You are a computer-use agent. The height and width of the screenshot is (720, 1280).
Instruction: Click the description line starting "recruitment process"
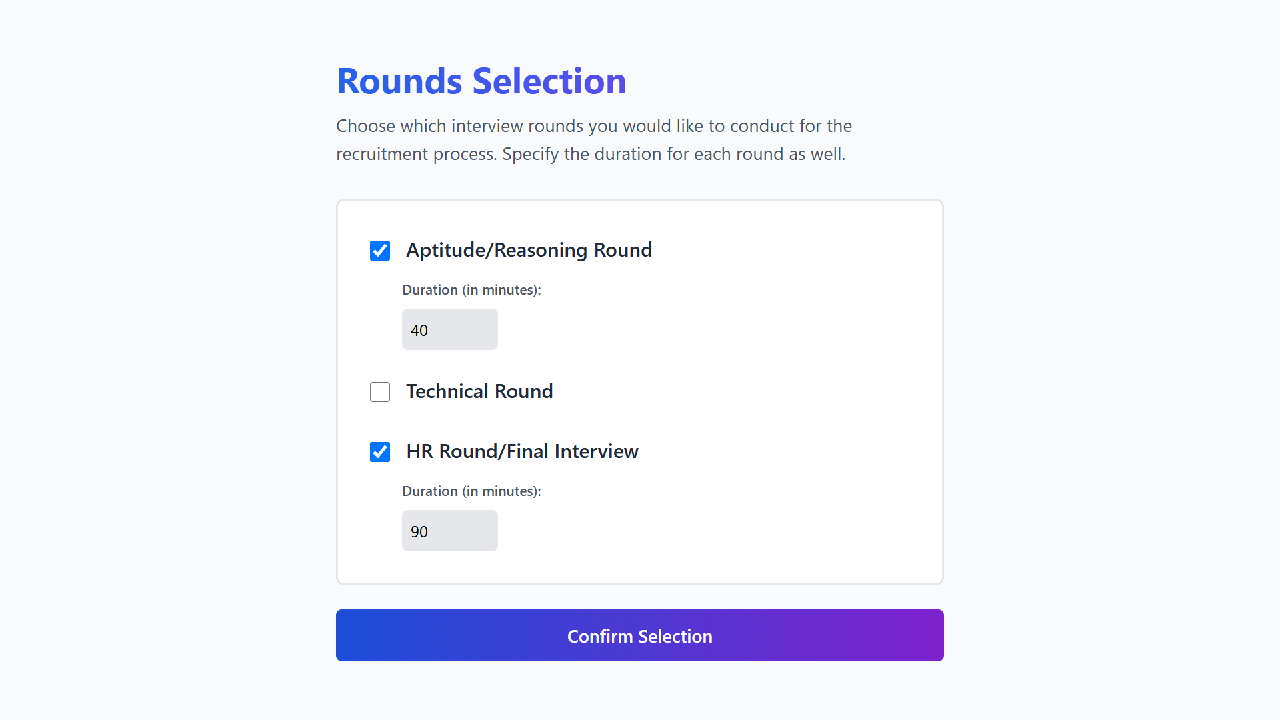pos(590,154)
